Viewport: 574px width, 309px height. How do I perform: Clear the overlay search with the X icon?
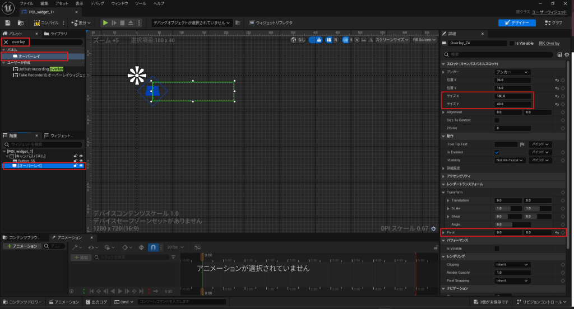click(6, 42)
